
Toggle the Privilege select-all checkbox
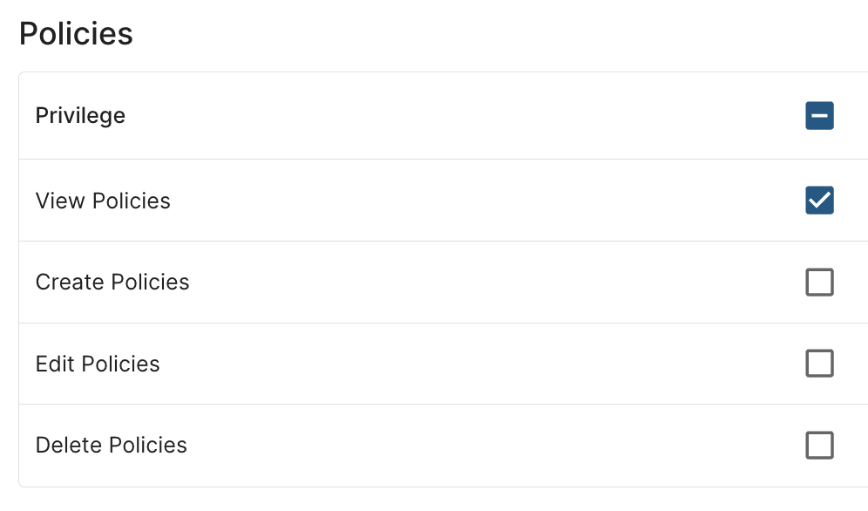click(x=819, y=116)
